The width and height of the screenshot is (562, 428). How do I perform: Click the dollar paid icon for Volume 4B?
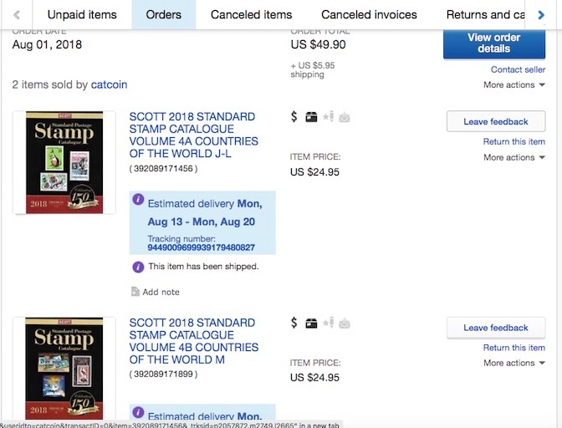(294, 323)
